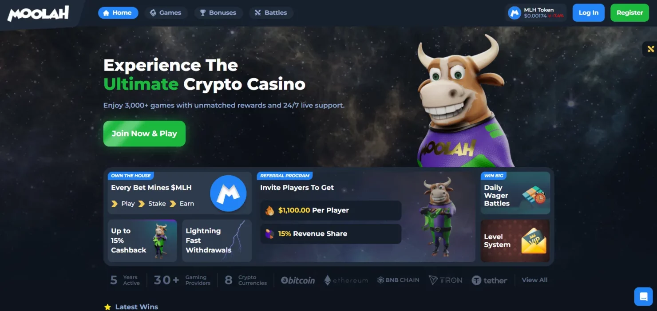Open the Level System VIP card

tap(515, 241)
